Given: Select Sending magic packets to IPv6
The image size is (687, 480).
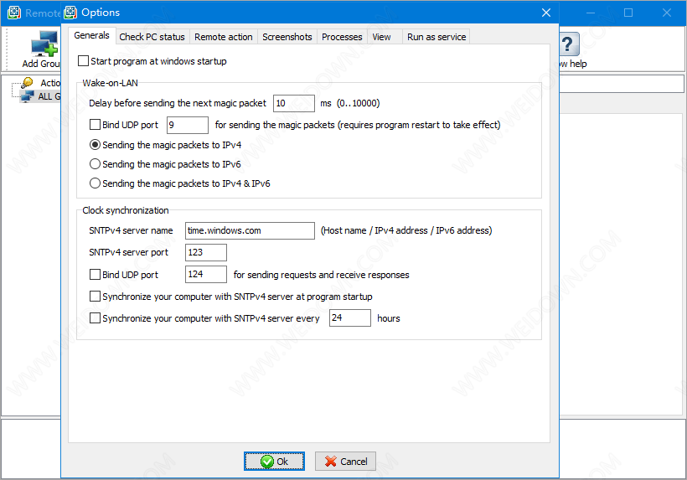Looking at the screenshot, I should pos(95,164).
